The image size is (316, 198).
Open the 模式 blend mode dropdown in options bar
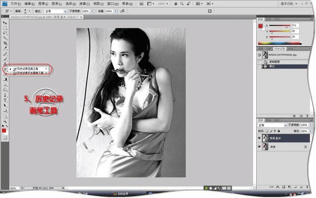coord(55,10)
